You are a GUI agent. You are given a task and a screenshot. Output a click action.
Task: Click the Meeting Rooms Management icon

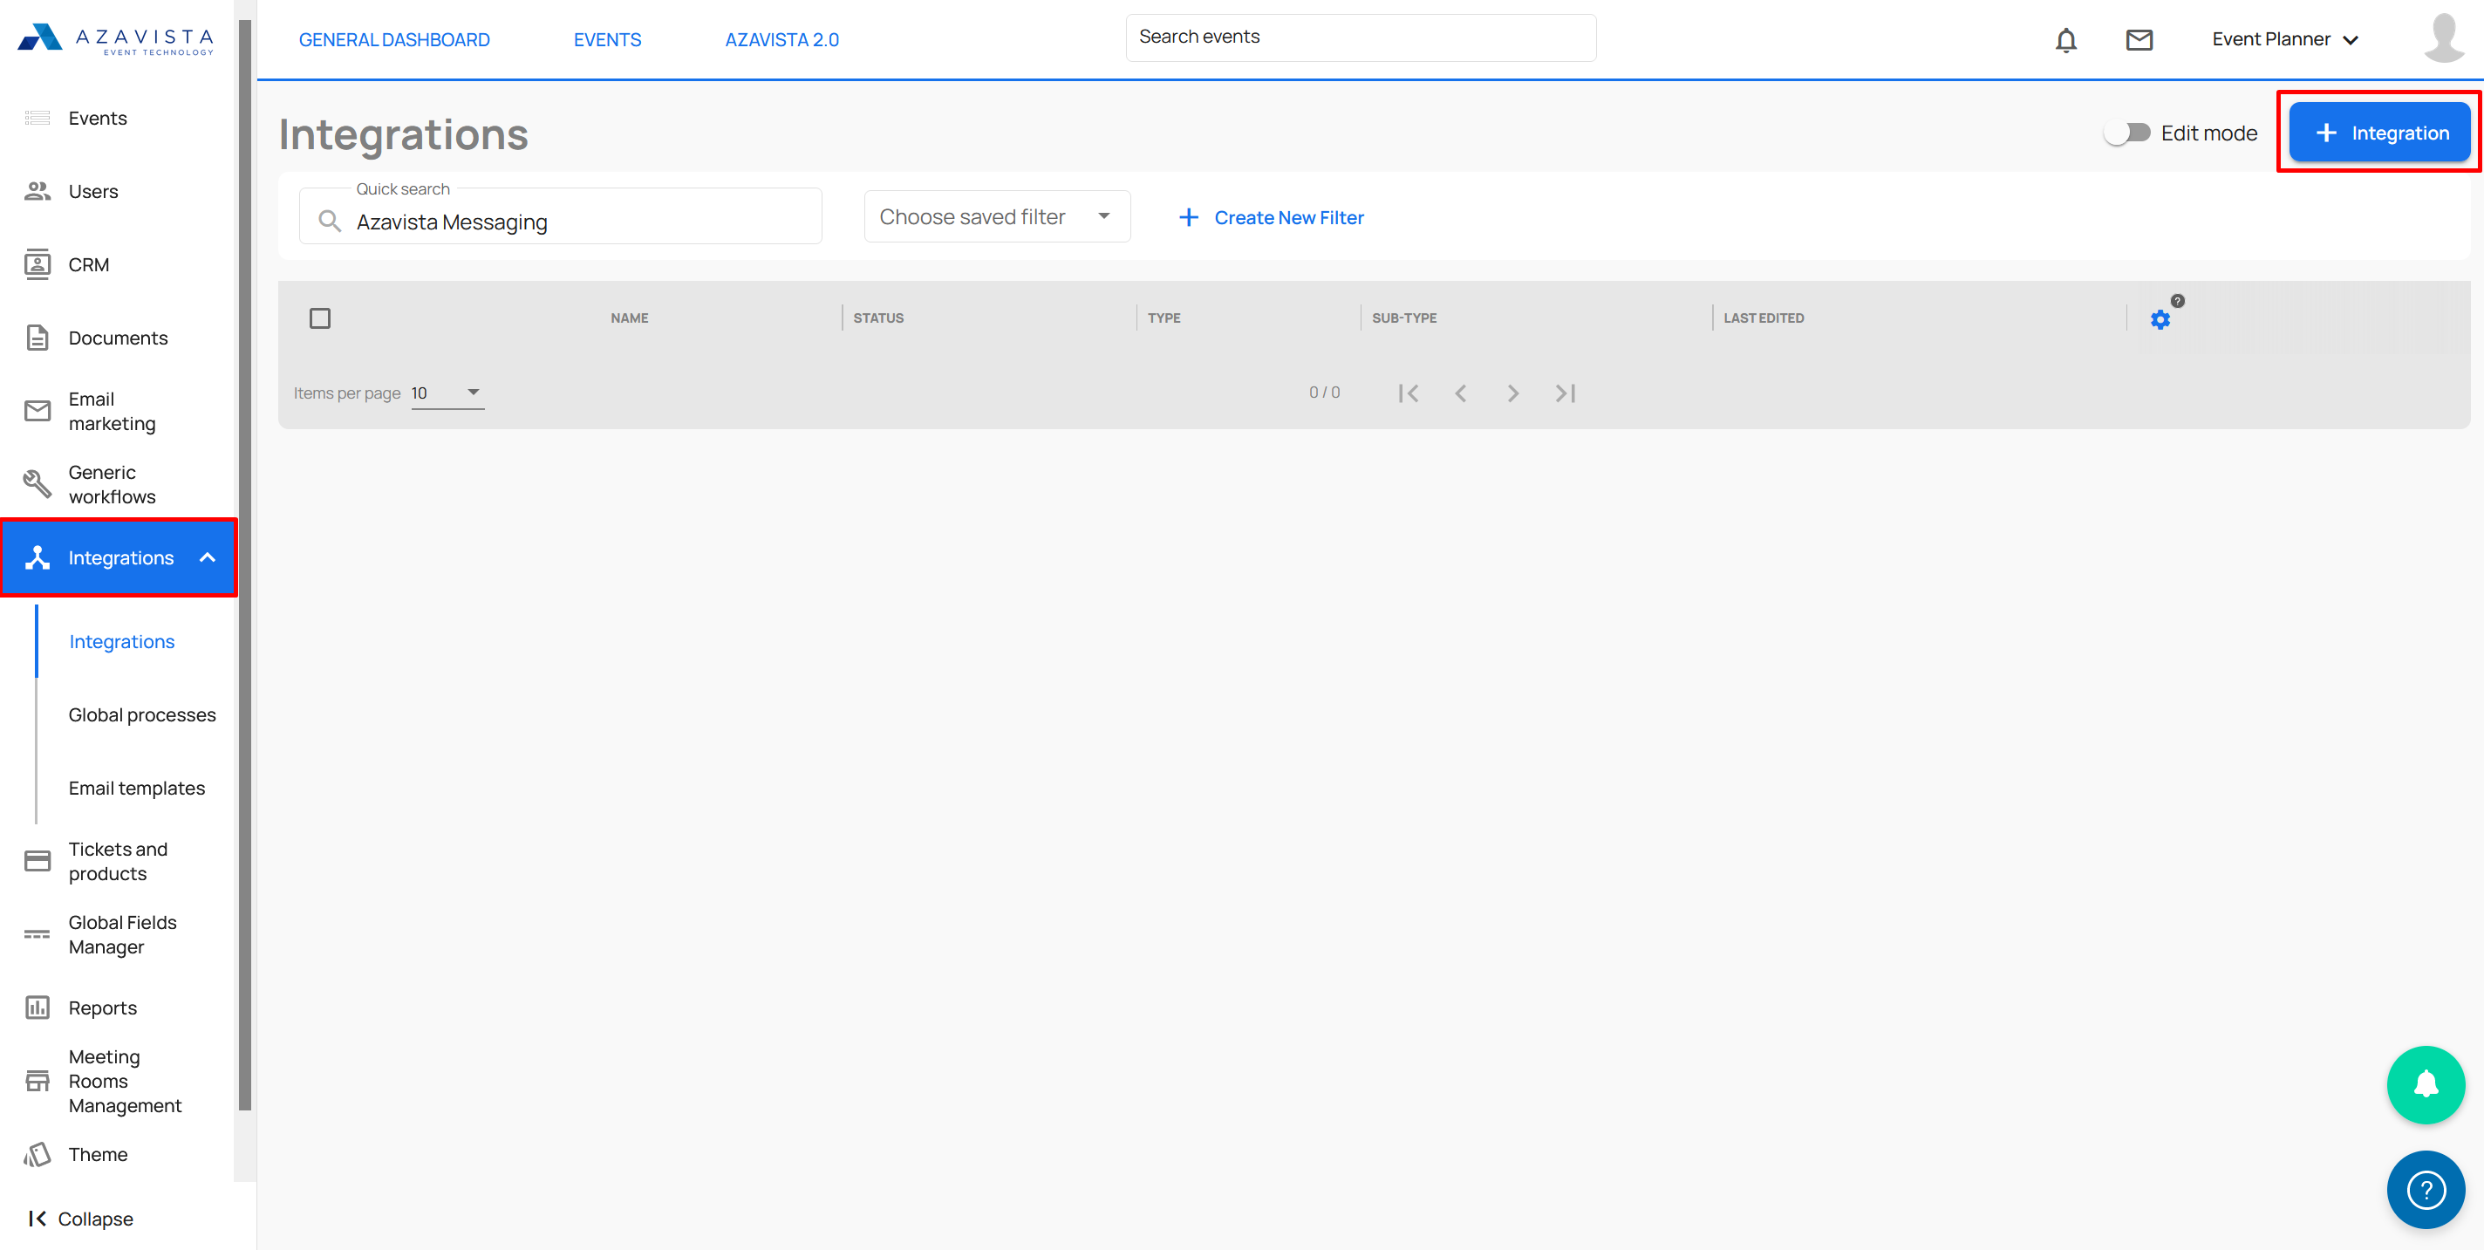38,1082
